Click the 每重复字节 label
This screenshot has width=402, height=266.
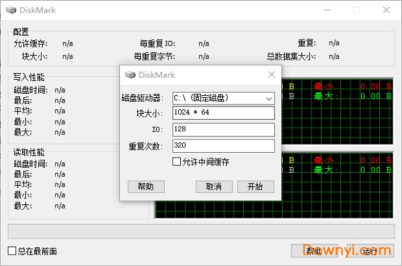[x=154, y=56]
